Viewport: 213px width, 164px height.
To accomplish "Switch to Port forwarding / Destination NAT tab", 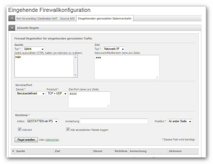I will point(37,18).
